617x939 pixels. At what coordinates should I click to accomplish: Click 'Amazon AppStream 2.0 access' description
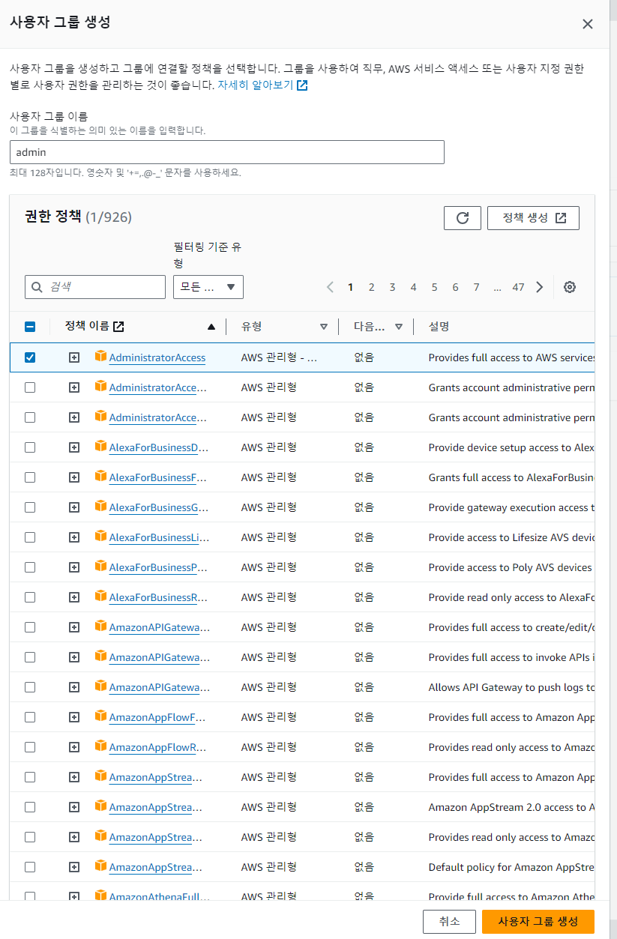pyautogui.click(x=511, y=807)
